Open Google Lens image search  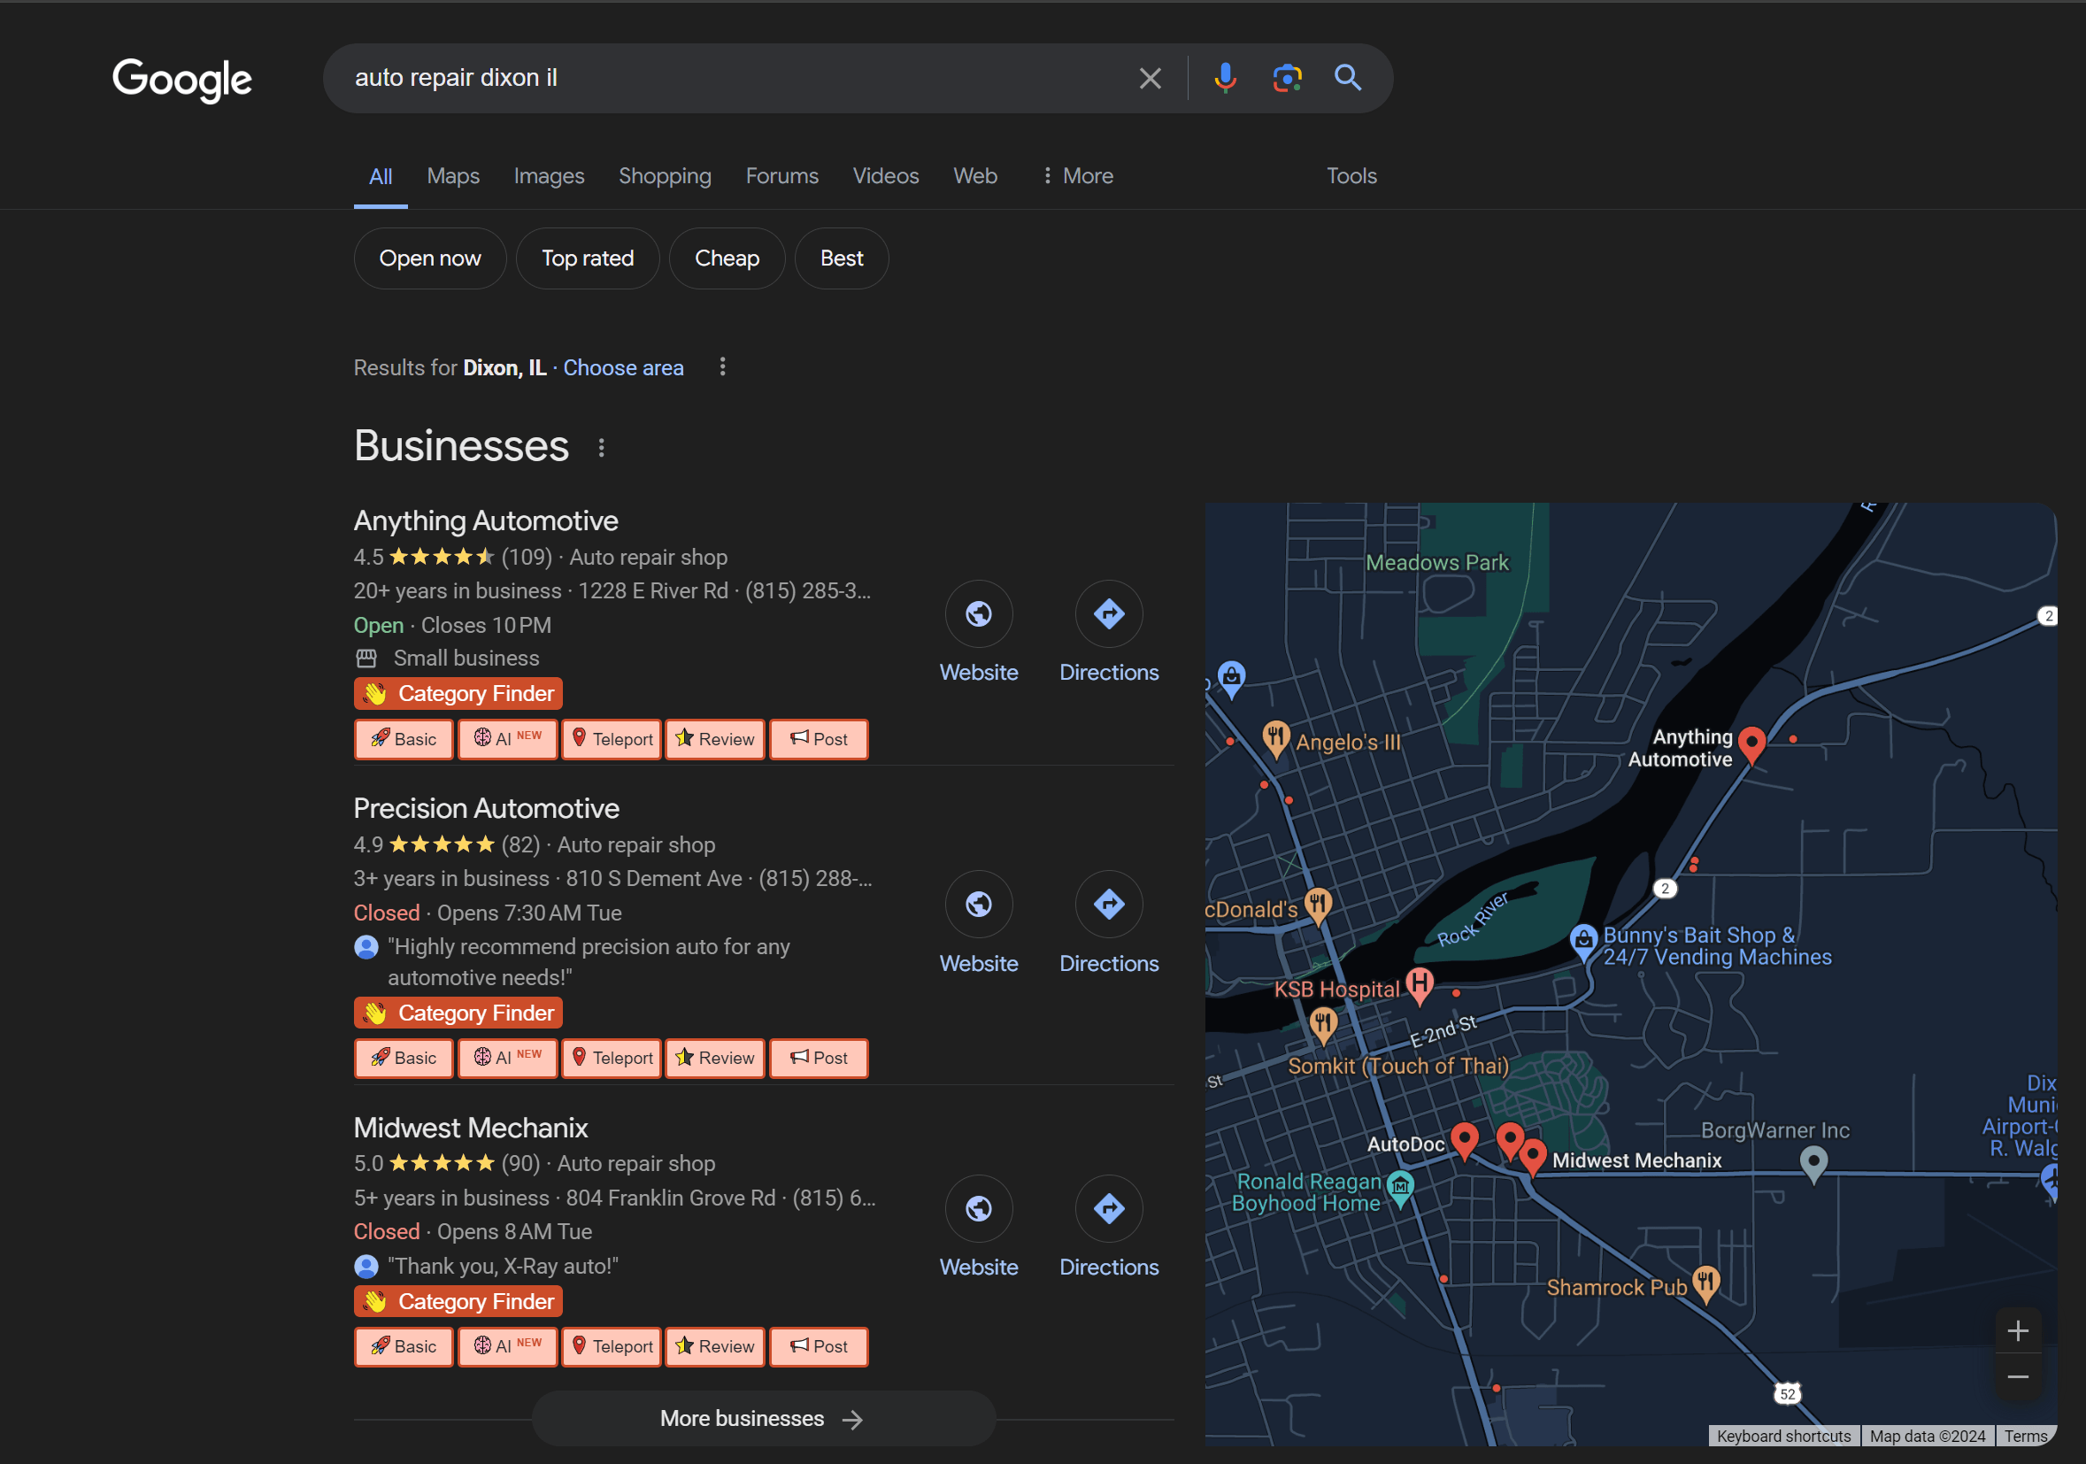(1287, 78)
